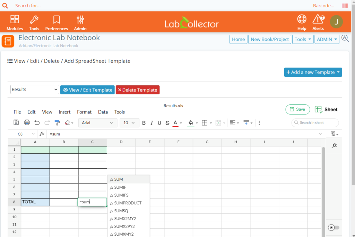Click the orange search magnifier icon
The width and height of the screenshot is (355, 237).
(5, 6)
